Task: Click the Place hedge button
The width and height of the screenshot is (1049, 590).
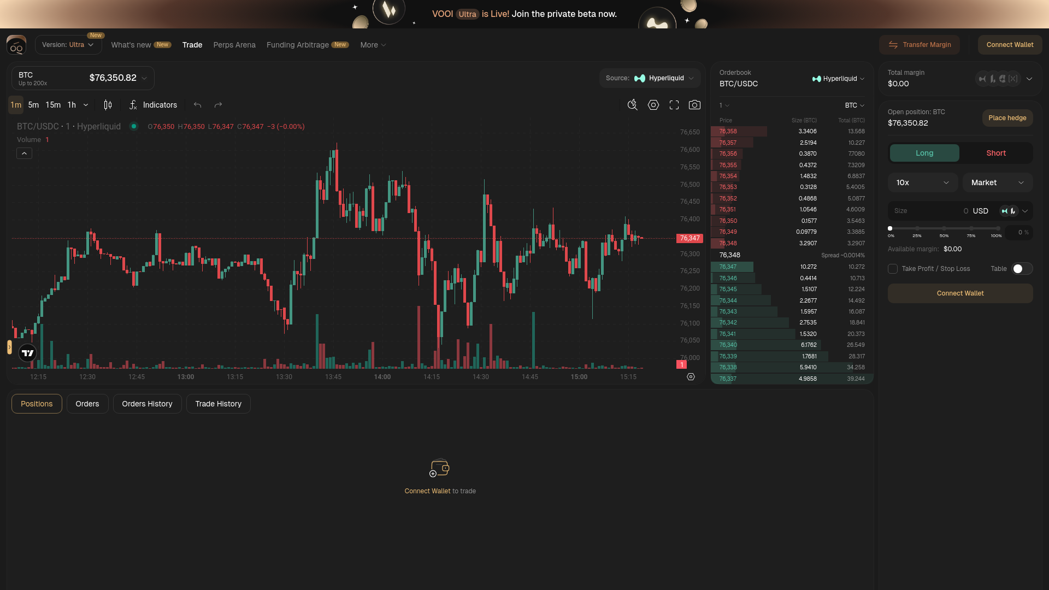Action: pyautogui.click(x=1007, y=118)
